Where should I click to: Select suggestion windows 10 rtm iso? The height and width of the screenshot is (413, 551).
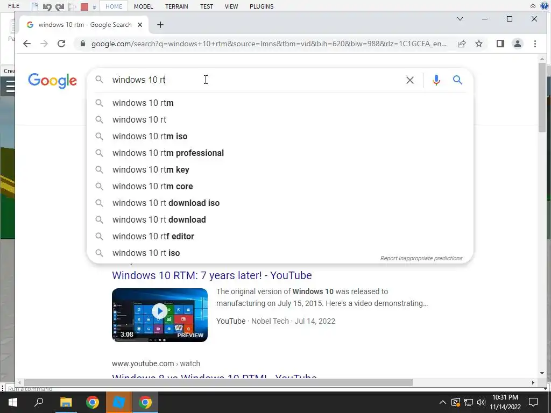click(280, 136)
